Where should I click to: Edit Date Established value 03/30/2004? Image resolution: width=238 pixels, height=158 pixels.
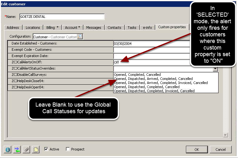[152, 44]
